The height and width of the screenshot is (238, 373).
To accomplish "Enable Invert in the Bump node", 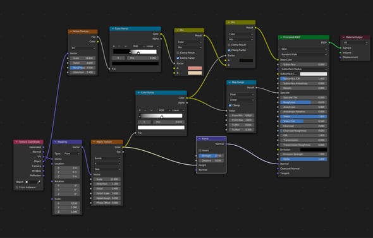I will (x=200, y=150).
